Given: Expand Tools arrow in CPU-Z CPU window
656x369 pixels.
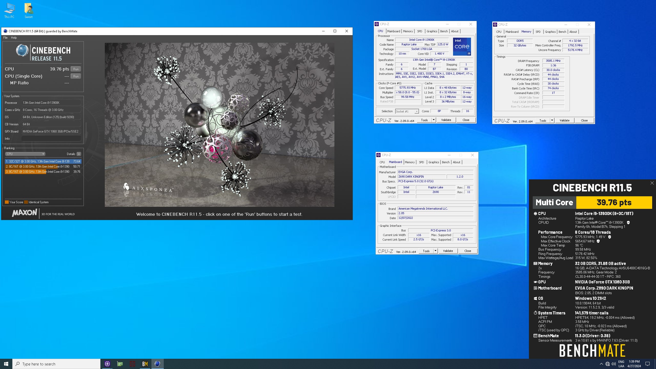Looking at the screenshot, I should pos(434,120).
